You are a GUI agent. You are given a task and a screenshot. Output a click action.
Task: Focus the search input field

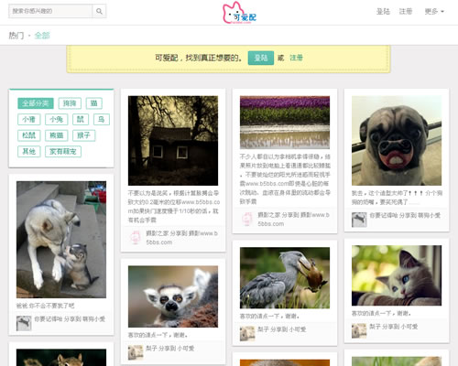tap(50, 11)
